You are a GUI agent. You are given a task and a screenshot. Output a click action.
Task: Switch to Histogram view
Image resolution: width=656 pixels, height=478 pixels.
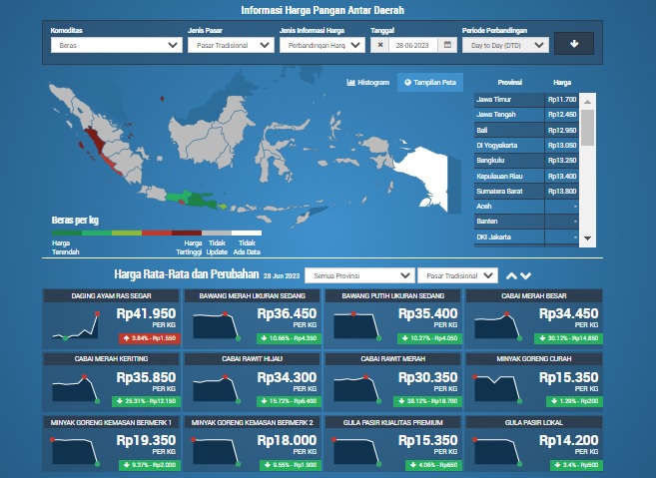click(x=367, y=82)
